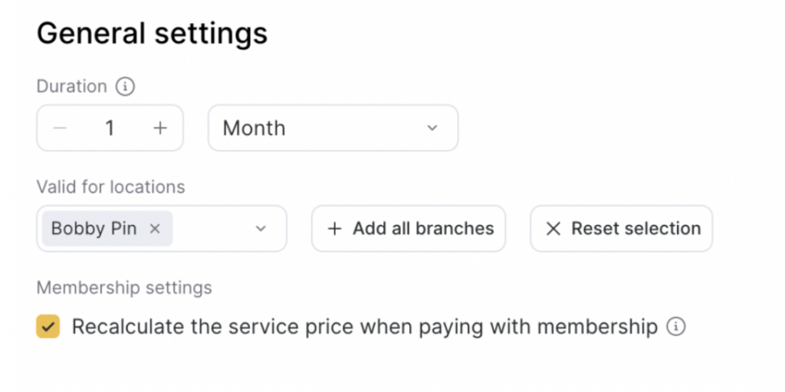Click the info icon next to Duration

[125, 87]
